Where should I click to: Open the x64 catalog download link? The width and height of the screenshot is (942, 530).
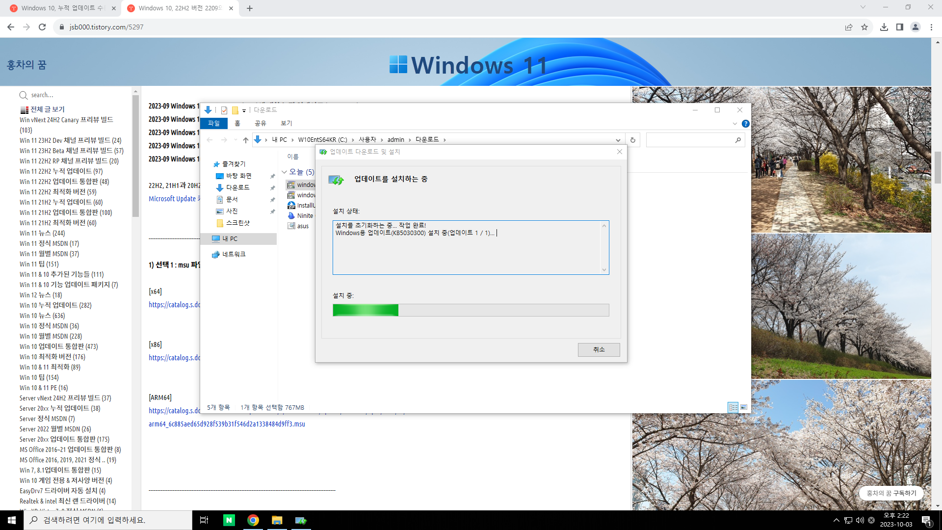(174, 305)
